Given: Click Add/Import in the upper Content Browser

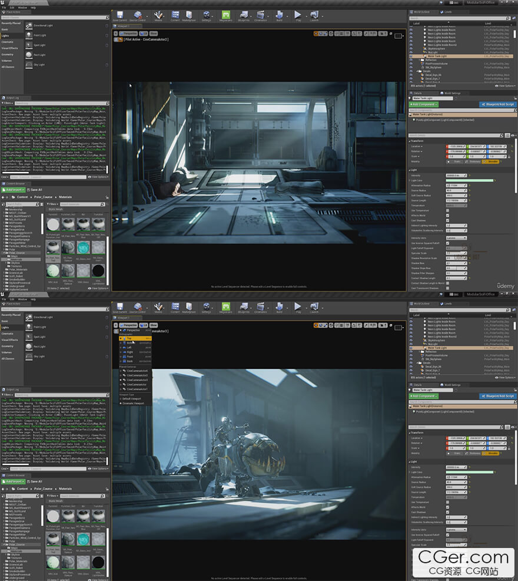Looking at the screenshot, I should [x=14, y=190].
